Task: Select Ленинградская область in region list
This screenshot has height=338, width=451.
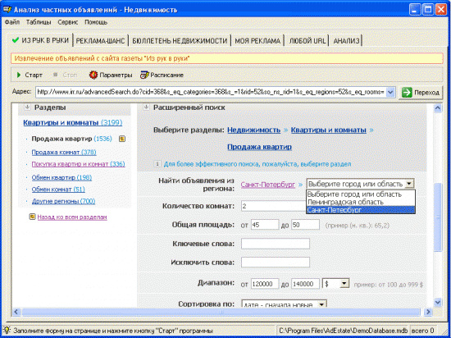Action: point(361,202)
